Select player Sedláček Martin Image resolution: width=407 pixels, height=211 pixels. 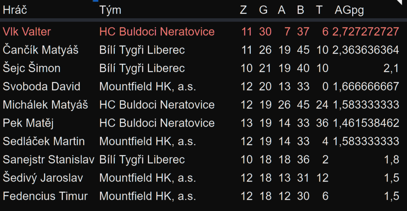[44, 141]
